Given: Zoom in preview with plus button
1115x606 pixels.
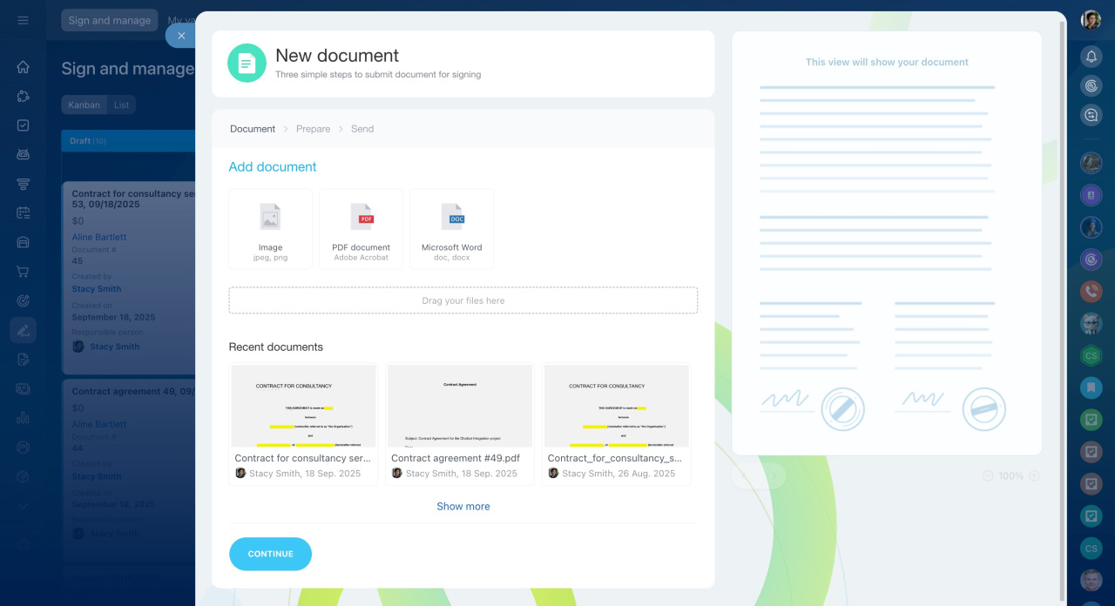Looking at the screenshot, I should tap(1034, 476).
